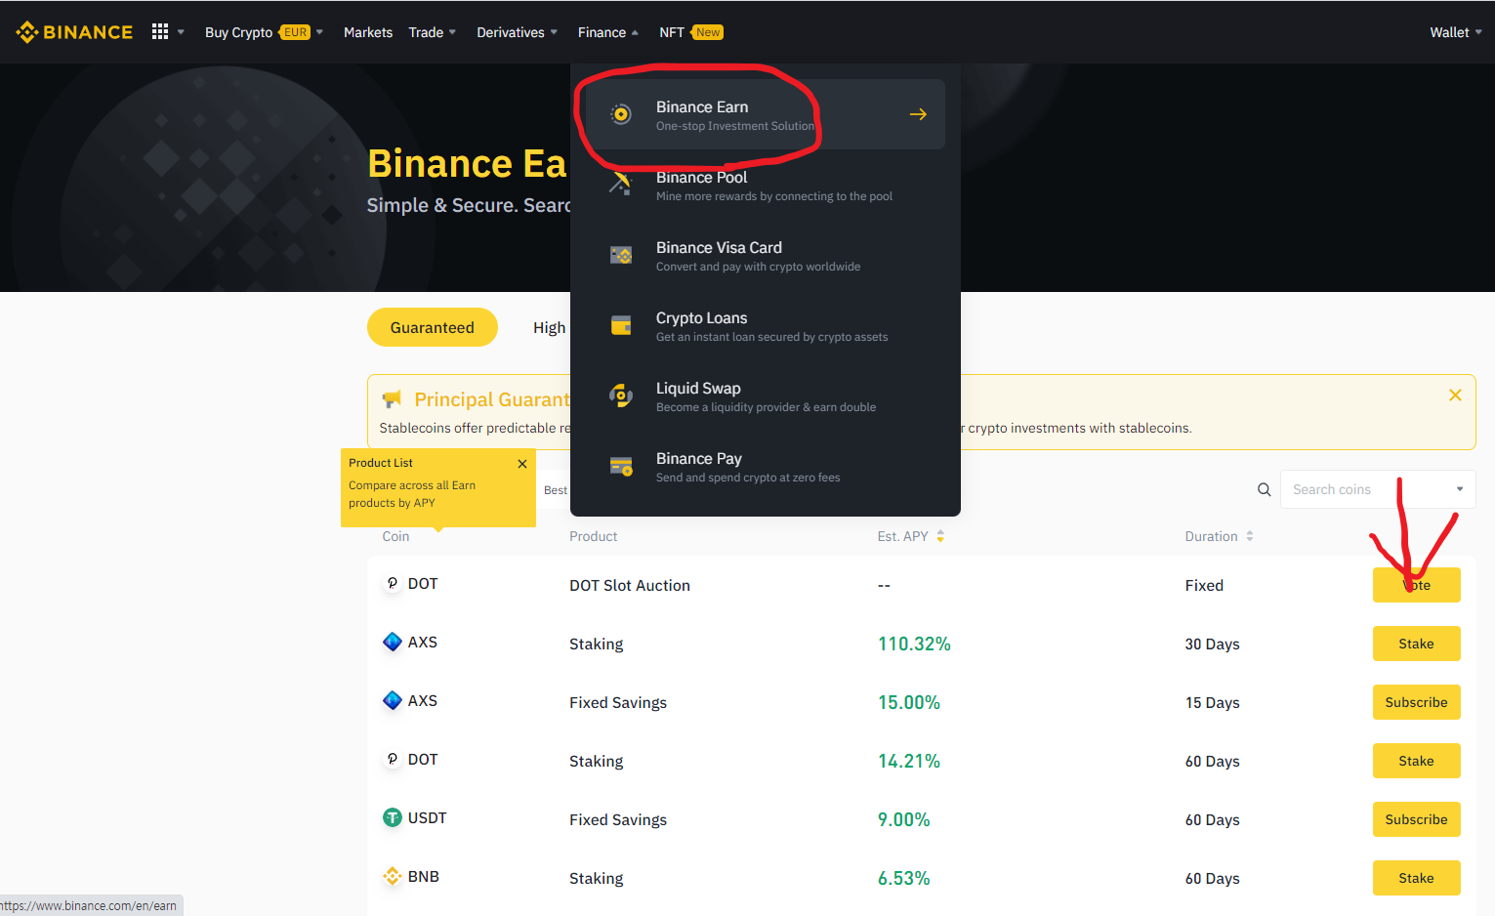1495x916 pixels.
Task: Click the BNB coin icon
Action: click(x=393, y=876)
